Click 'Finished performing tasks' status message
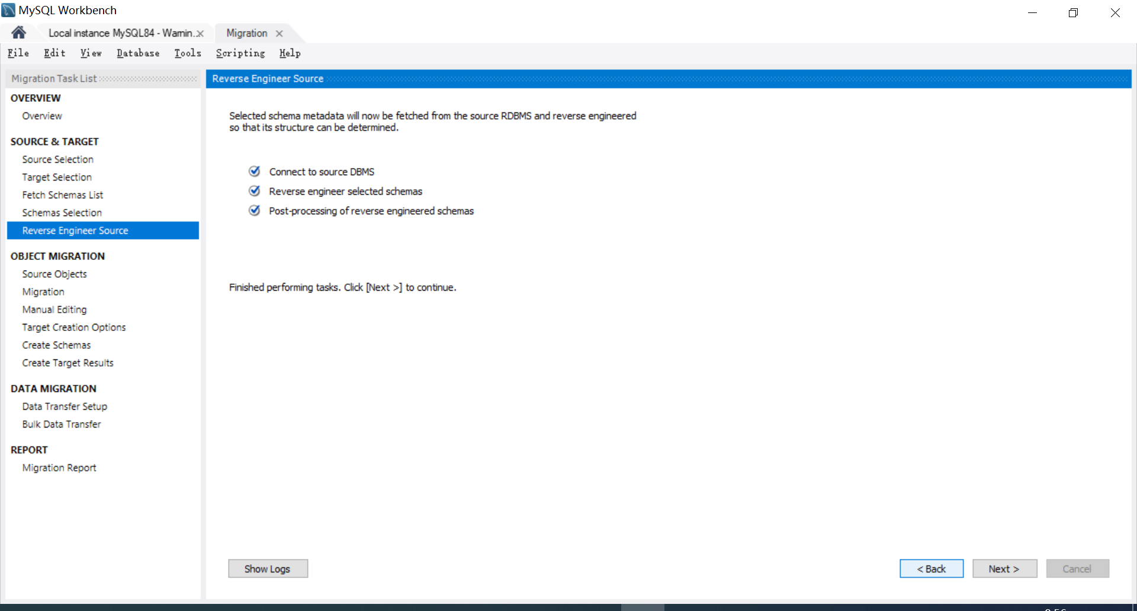The height and width of the screenshot is (611, 1137). point(343,287)
